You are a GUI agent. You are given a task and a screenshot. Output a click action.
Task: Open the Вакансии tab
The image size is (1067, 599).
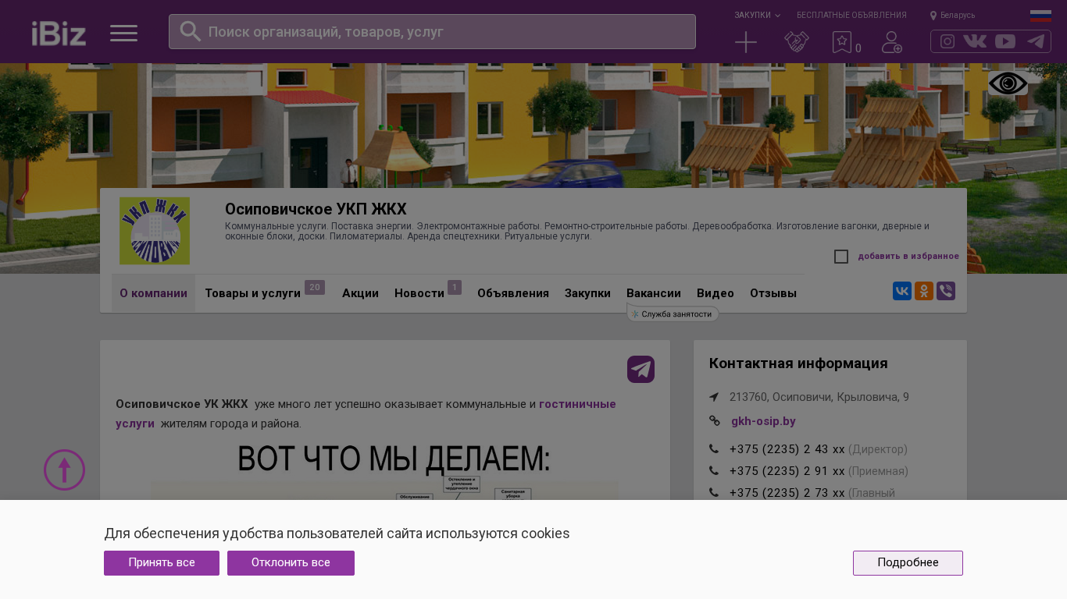click(x=654, y=293)
